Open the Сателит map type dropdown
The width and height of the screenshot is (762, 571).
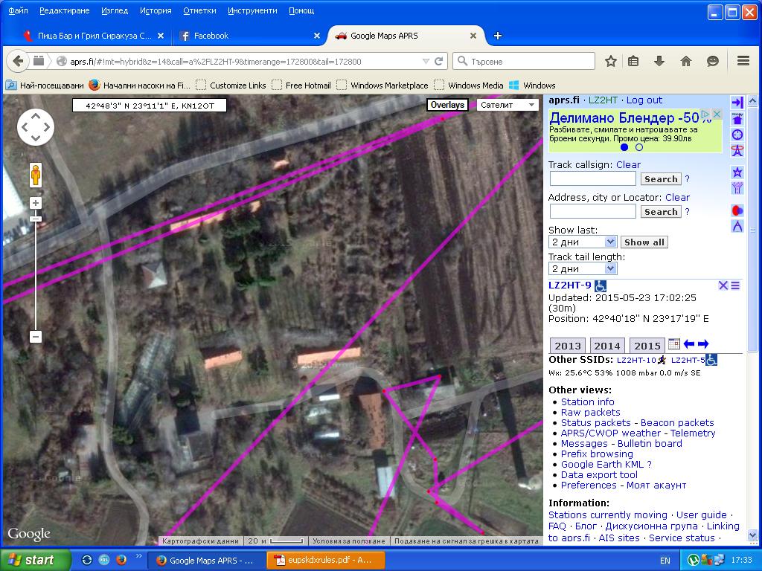(508, 105)
